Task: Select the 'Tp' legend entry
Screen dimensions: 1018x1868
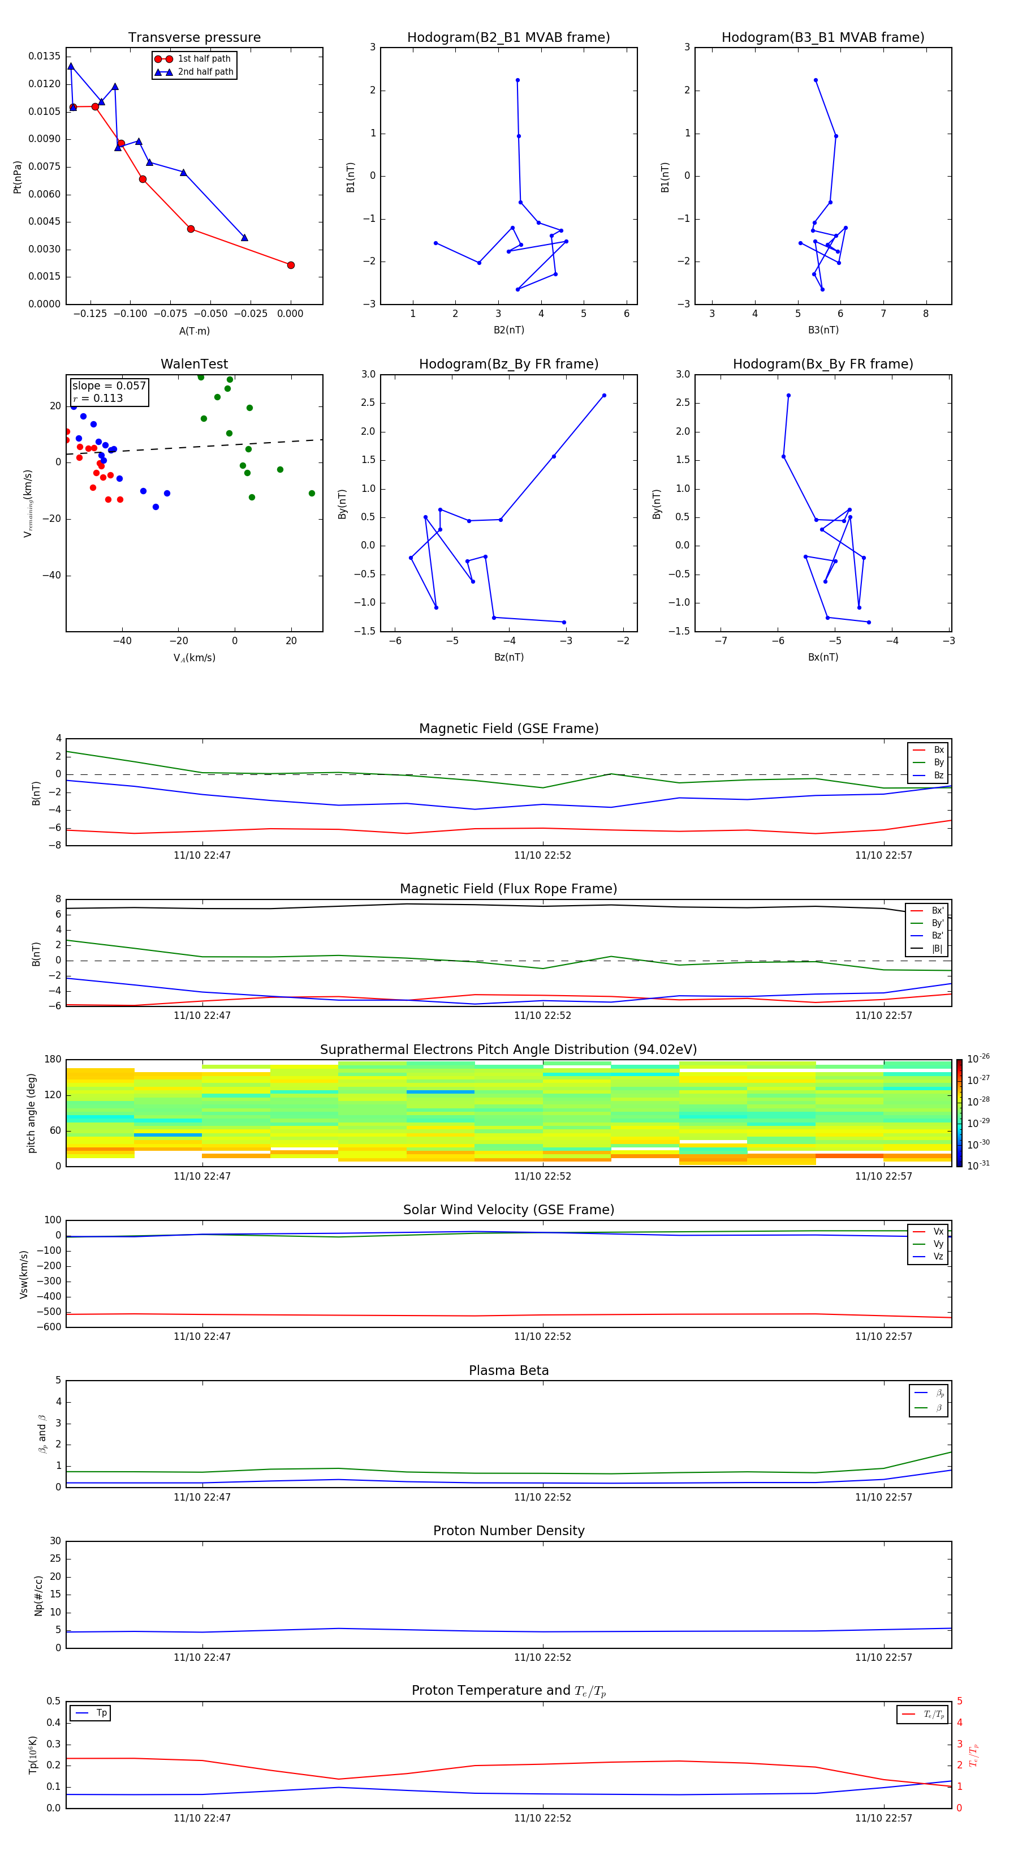Action: pos(90,1713)
